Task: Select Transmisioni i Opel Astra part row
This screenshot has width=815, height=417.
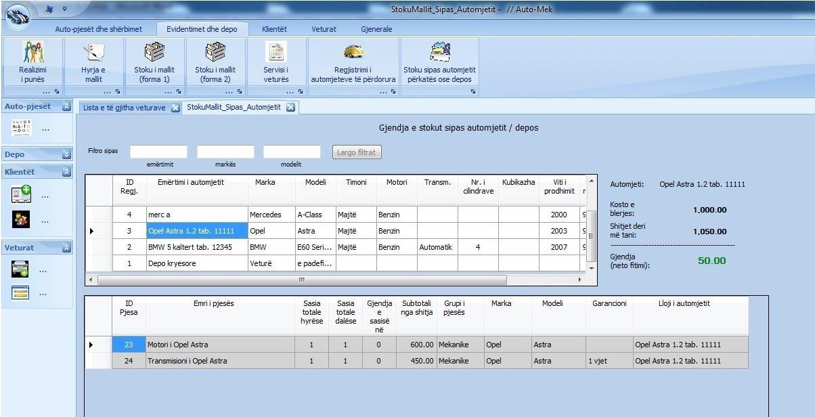Action: (x=416, y=361)
